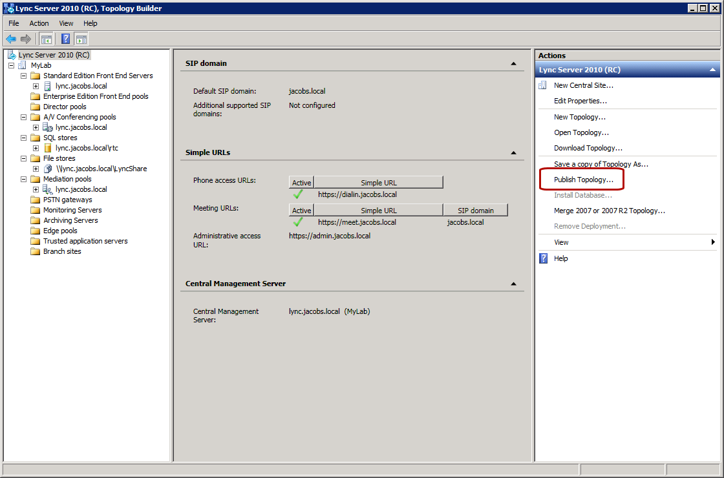Select the MyLab site building icon
The width and height of the screenshot is (724, 478).
22,65
